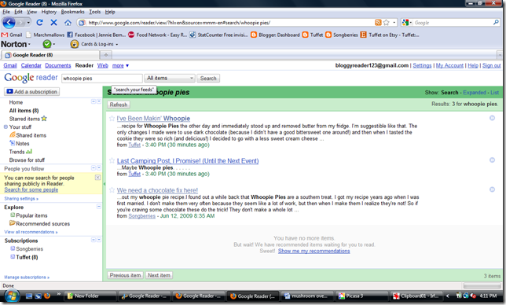The width and height of the screenshot is (506, 305).
Task: Star the Last Camping Post item
Action: [112, 160]
